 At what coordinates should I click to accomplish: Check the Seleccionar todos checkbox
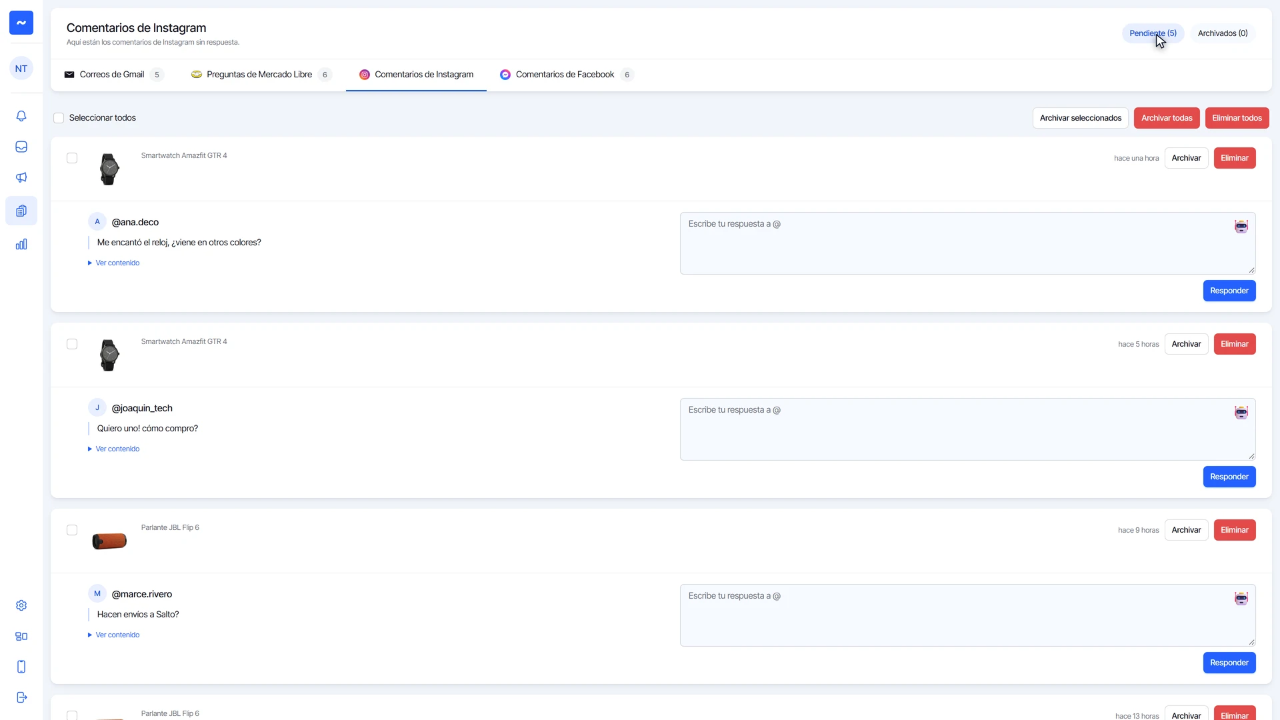(x=59, y=118)
